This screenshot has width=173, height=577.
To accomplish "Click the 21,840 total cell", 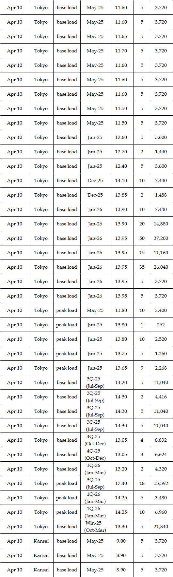I will [x=161, y=527].
